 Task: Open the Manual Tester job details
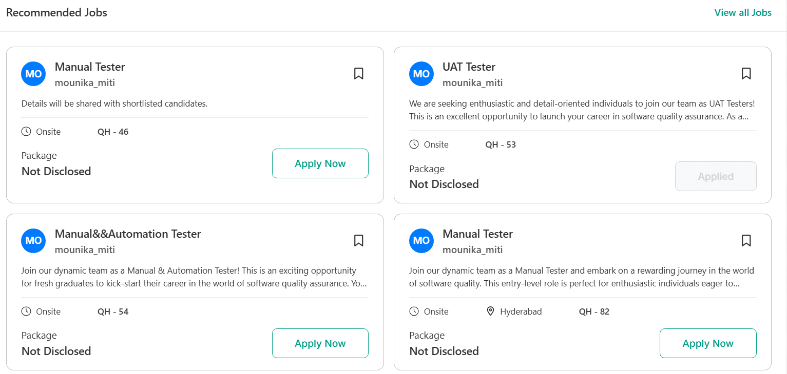coord(90,67)
